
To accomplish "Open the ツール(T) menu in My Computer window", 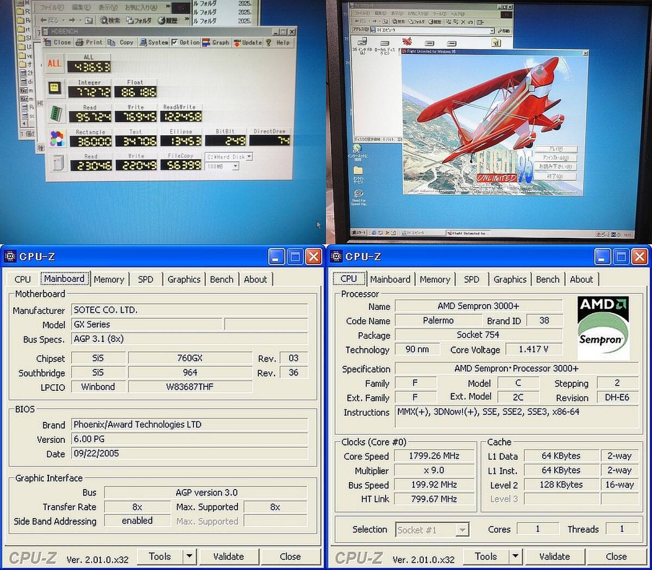I will [439, 13].
